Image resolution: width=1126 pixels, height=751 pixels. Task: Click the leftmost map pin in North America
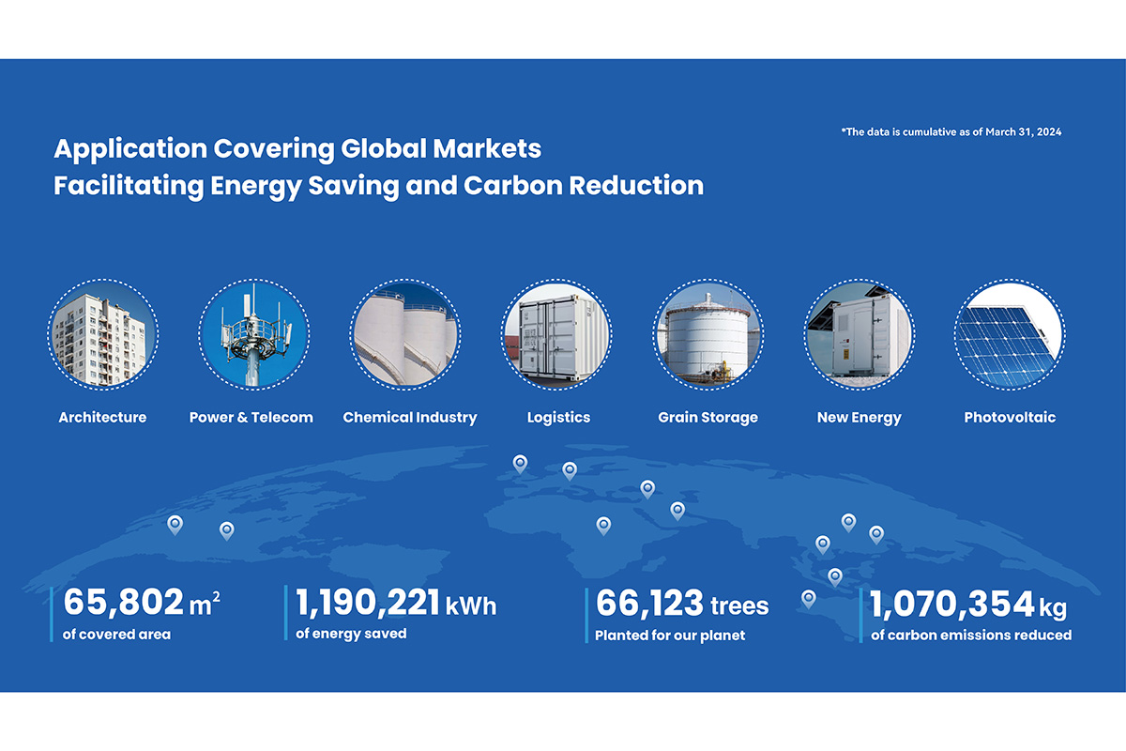[x=174, y=524]
